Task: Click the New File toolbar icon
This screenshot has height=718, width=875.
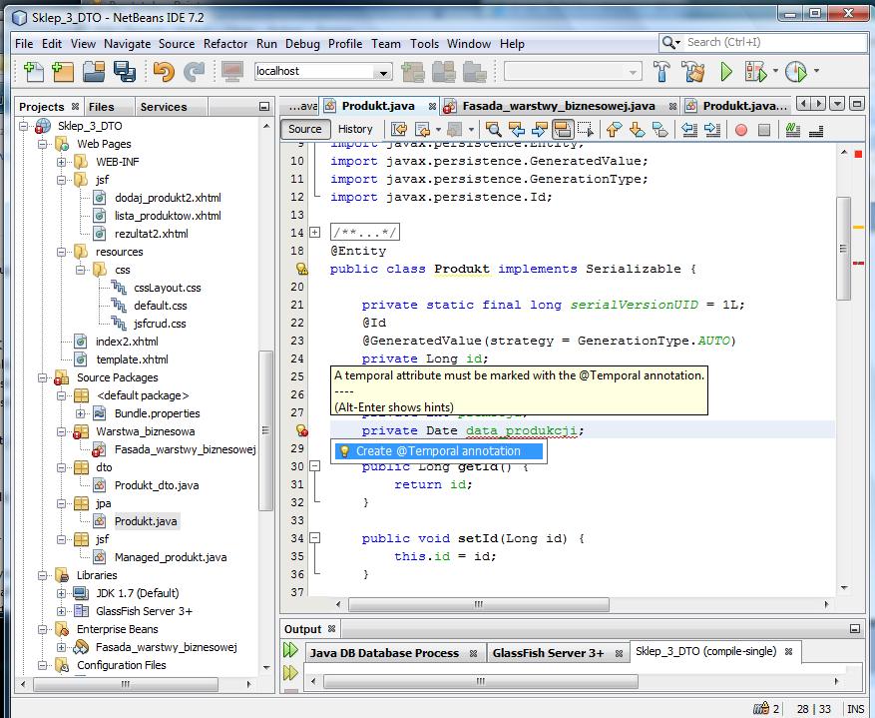Action: pyautogui.click(x=34, y=72)
